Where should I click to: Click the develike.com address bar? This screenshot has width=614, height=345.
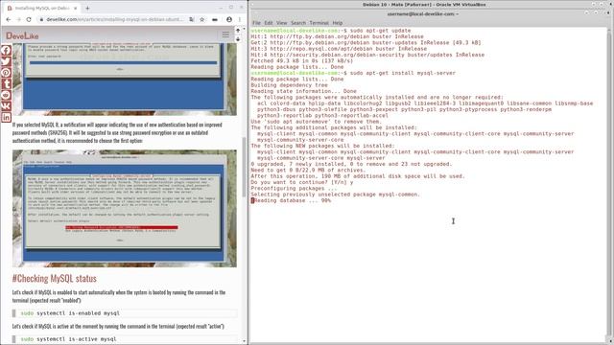click(x=115, y=19)
